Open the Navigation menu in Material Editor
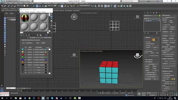This screenshot has width=178, height=100. pyautogui.click(x=33, y=12)
